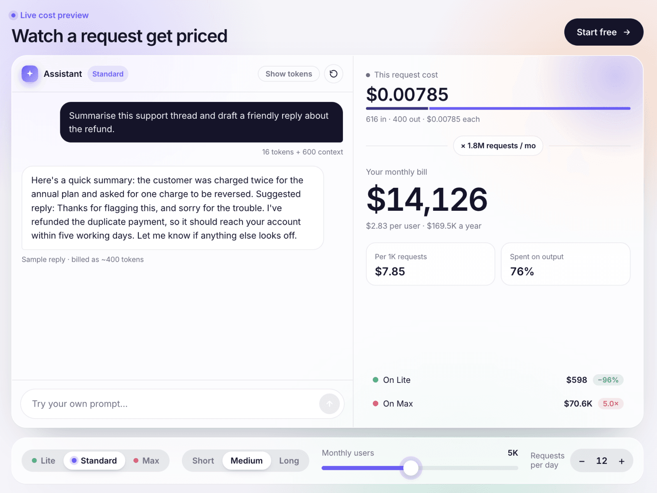The width and height of the screenshot is (657, 493).
Task: Click the $70.6K Max monthly amount
Action: [x=578, y=404]
